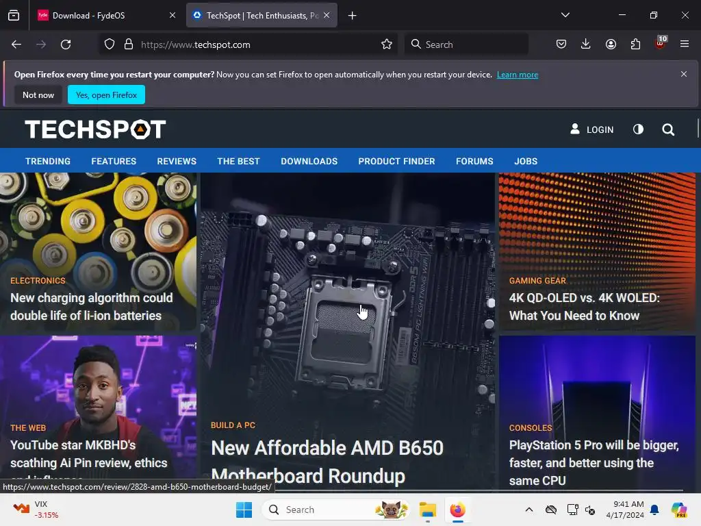Go back using the browser back arrow
701x526 pixels.
16,45
